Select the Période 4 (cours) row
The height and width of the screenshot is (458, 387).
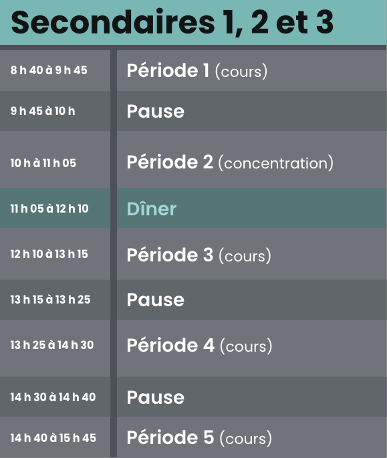(x=252, y=348)
